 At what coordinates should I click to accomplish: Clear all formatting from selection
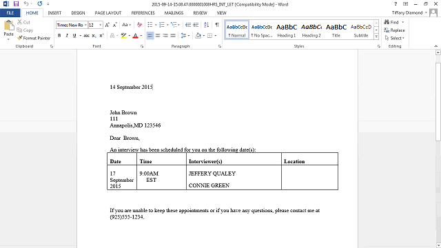(139, 25)
